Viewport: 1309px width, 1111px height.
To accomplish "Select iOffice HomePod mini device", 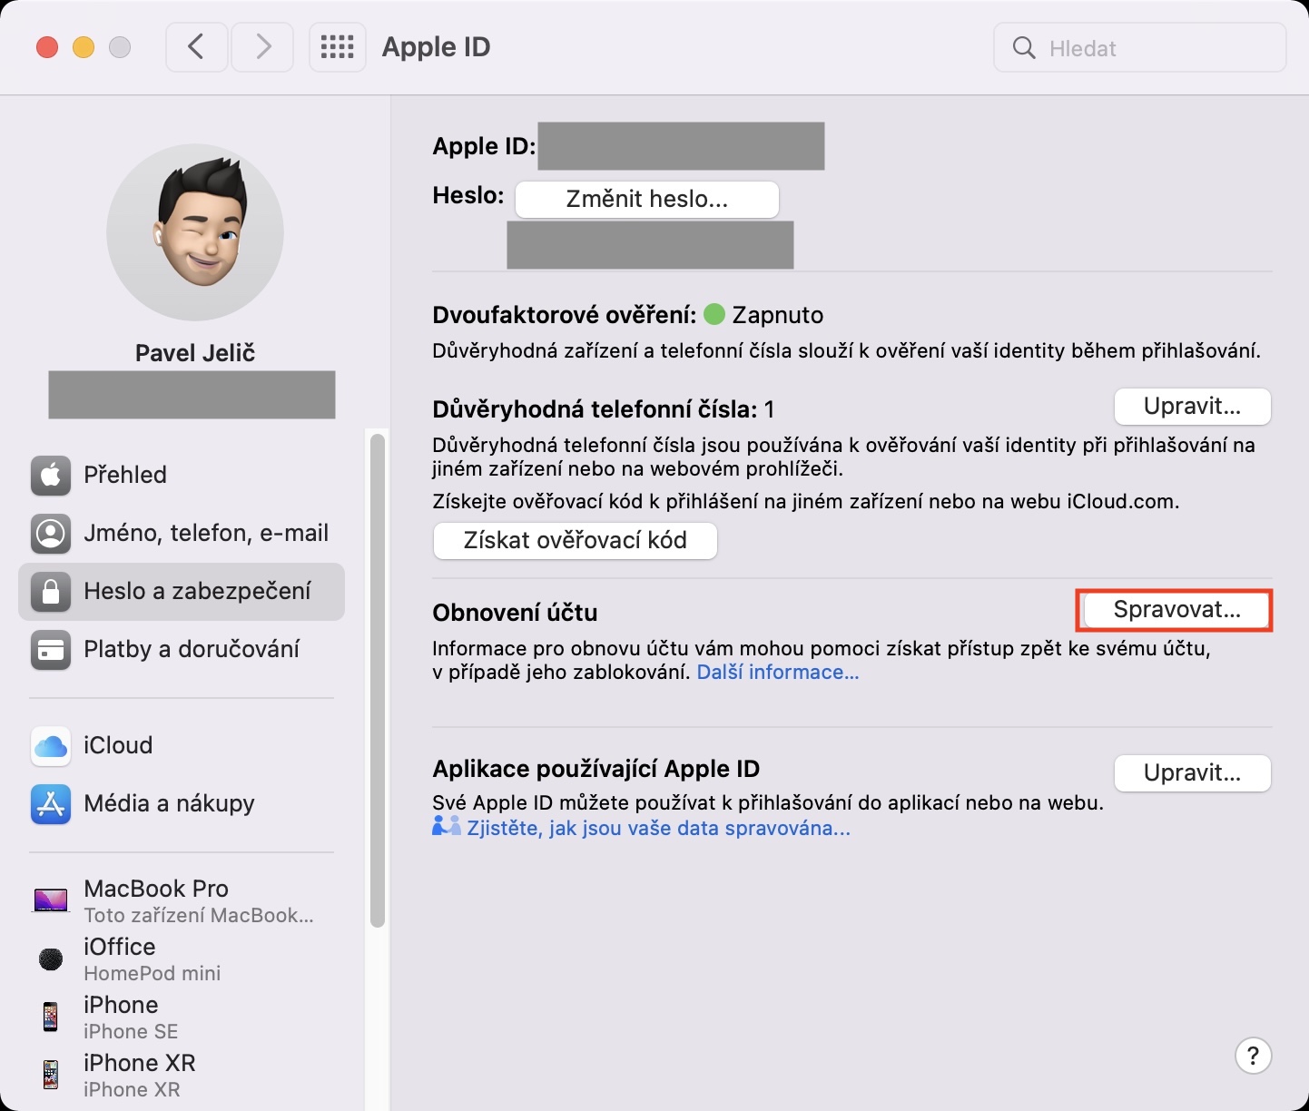I will [x=152, y=959].
